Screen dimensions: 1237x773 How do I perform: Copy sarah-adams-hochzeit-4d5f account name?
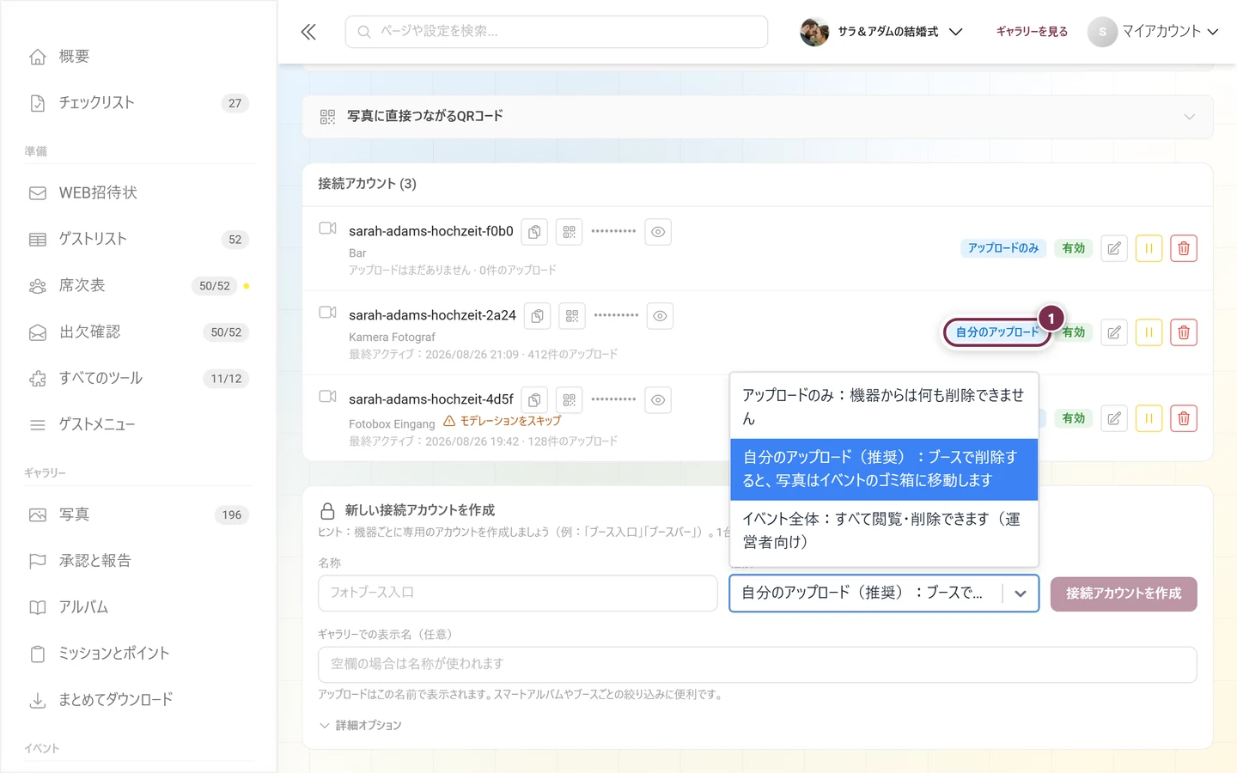tap(534, 400)
